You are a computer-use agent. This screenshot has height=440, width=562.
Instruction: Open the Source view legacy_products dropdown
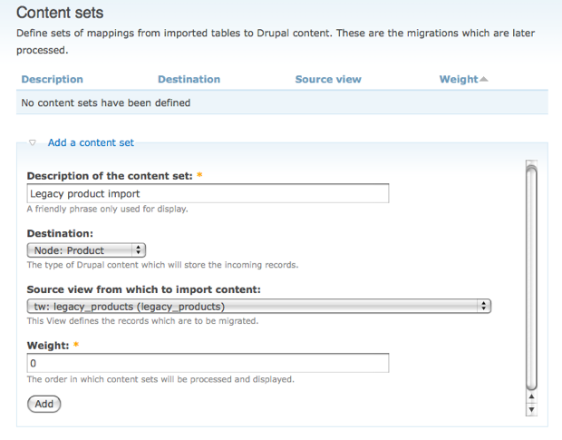pos(259,307)
